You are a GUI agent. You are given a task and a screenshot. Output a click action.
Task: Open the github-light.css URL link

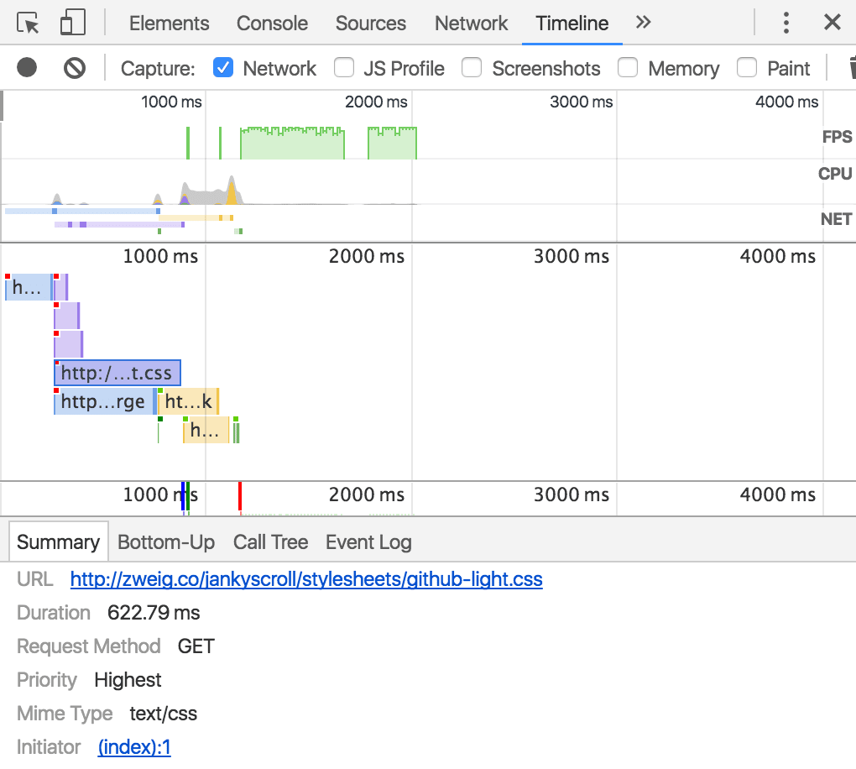(305, 579)
